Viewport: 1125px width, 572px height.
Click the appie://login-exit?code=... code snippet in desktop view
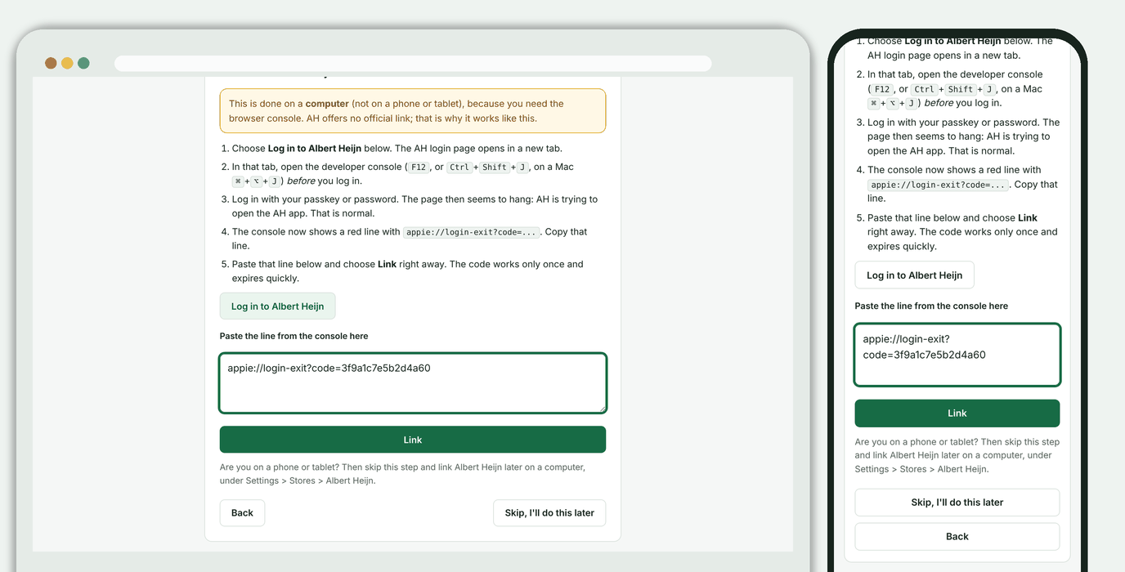click(x=473, y=232)
